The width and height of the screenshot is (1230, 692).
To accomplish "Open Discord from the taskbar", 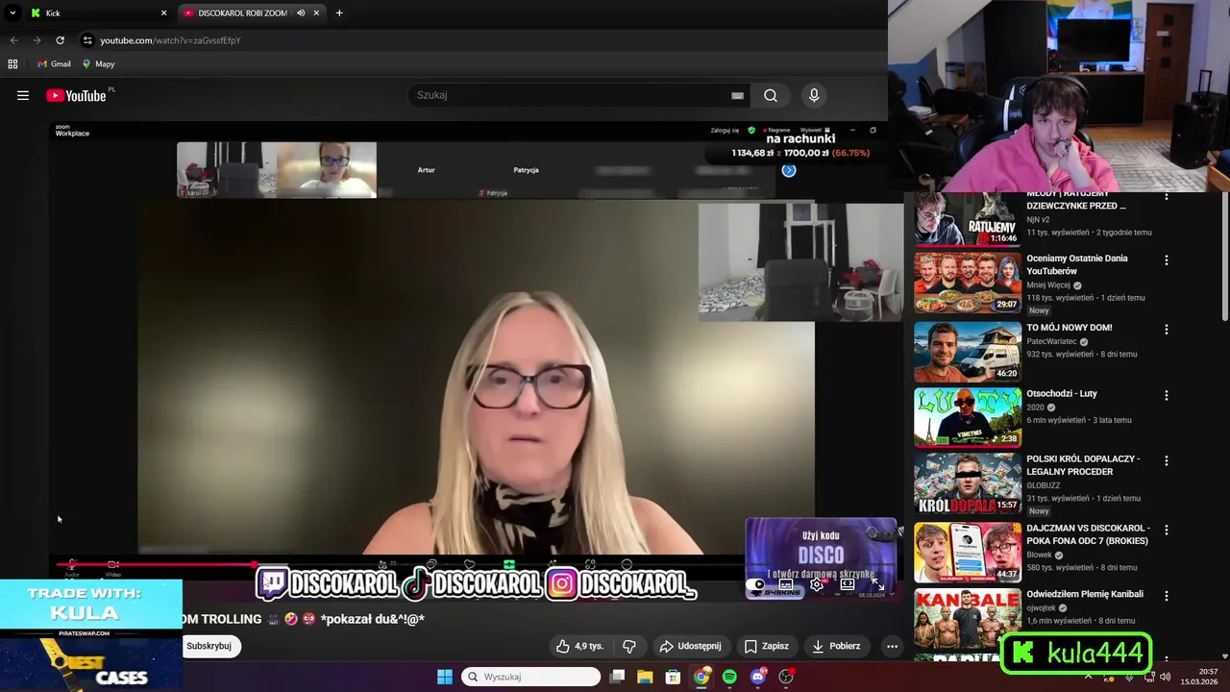I will coord(757,677).
